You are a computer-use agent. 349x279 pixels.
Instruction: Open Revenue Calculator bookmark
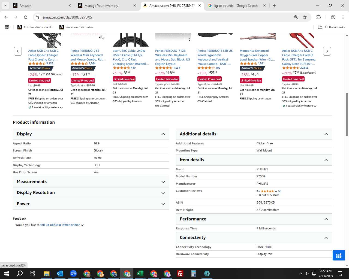point(76,27)
